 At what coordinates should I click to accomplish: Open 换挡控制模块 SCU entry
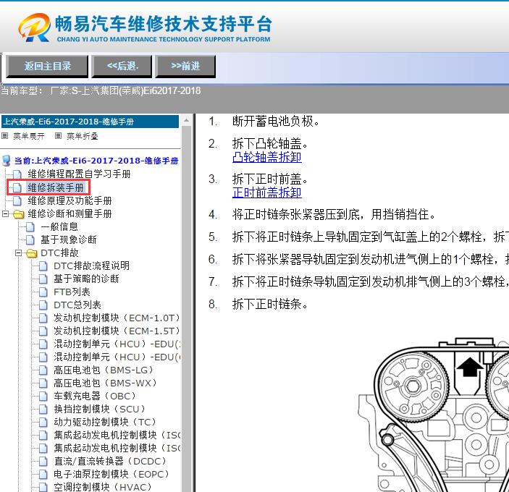(99, 409)
